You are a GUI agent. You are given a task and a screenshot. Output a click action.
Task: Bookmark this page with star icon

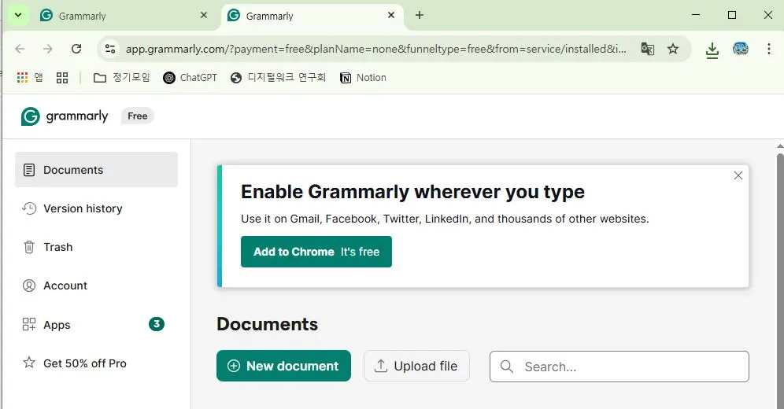point(673,49)
